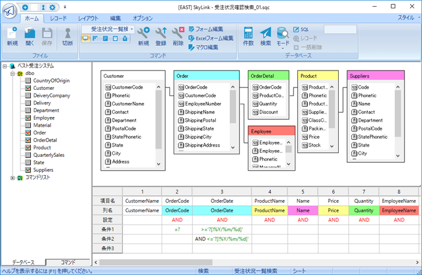
Task: Open the quick access customize dropdown arrow
Action: 65,7
